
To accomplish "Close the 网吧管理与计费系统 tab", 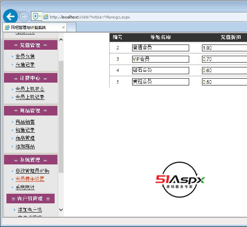I will (63, 28).
